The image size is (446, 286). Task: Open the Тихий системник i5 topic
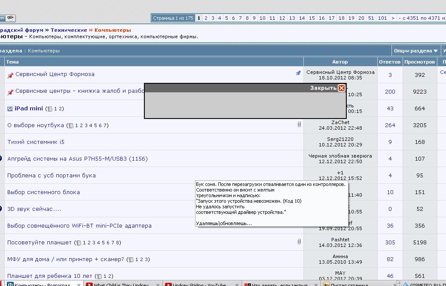click(36, 142)
